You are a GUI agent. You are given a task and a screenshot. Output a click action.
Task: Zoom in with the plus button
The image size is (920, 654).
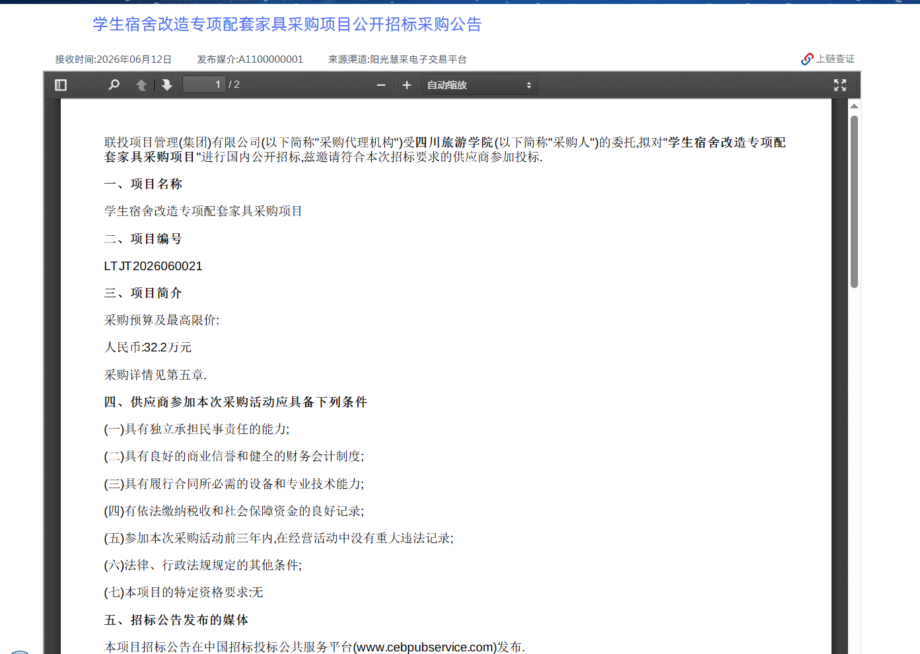[x=407, y=85]
